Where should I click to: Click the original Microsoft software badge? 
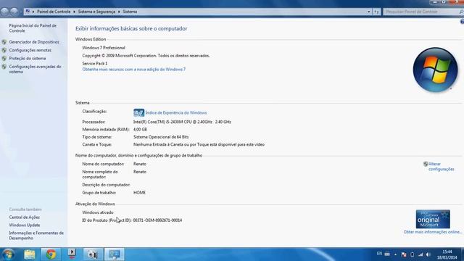tap(433, 219)
